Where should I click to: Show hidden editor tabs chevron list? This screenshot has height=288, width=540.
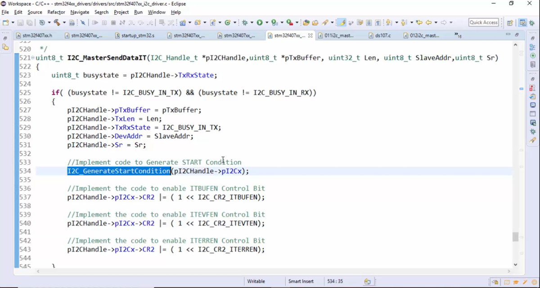(458, 35)
